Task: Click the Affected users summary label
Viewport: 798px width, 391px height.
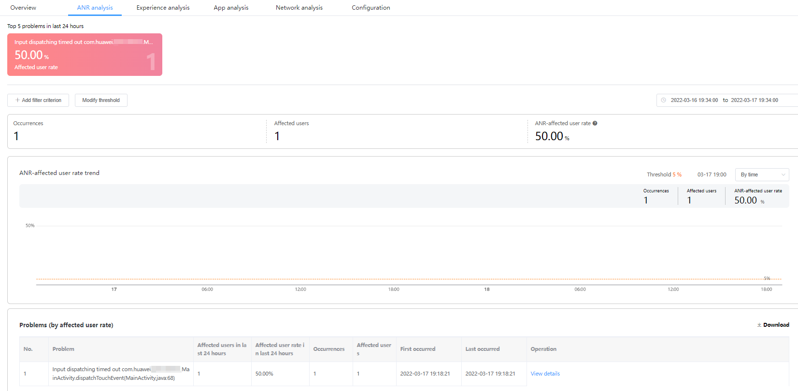Action: point(291,123)
